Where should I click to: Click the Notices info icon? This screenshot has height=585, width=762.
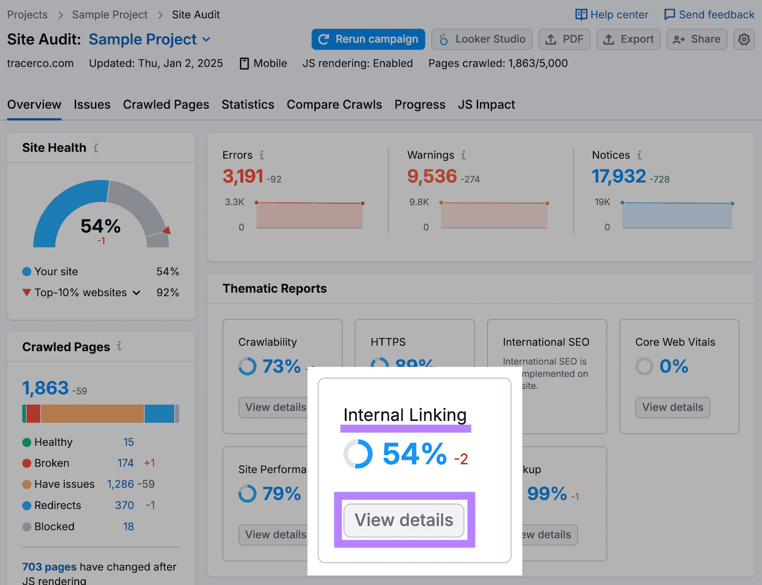(x=639, y=155)
